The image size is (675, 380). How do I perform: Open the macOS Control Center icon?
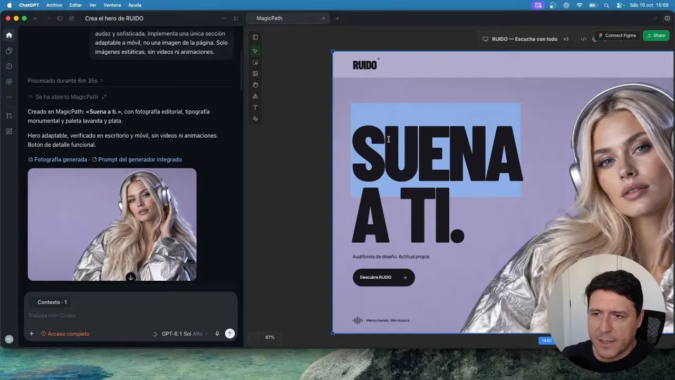click(x=619, y=5)
